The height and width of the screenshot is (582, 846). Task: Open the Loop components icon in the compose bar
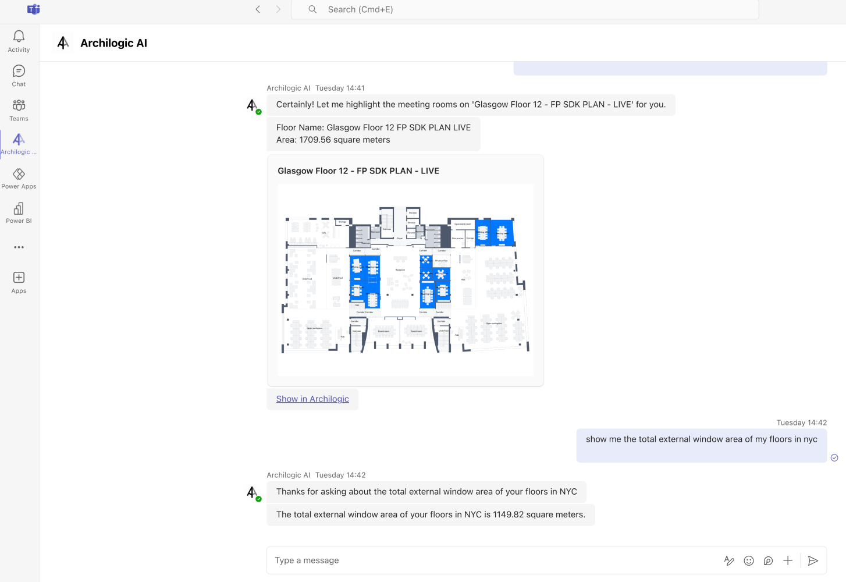coord(768,560)
